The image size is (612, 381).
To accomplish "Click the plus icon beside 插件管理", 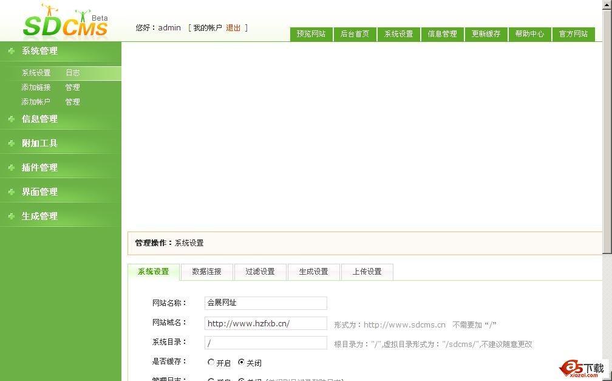I will pos(11,168).
